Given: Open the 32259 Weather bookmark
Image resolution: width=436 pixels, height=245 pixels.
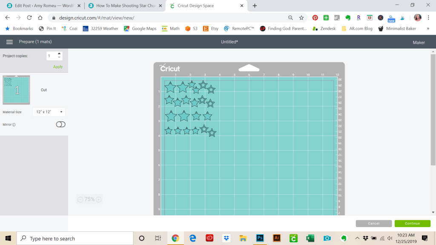Looking at the screenshot, I should pos(100,28).
